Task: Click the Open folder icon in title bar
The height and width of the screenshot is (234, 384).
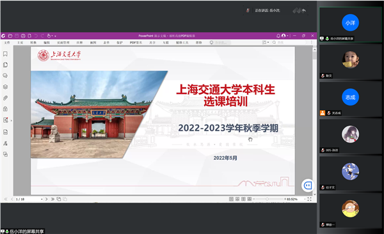Action: coord(10,36)
